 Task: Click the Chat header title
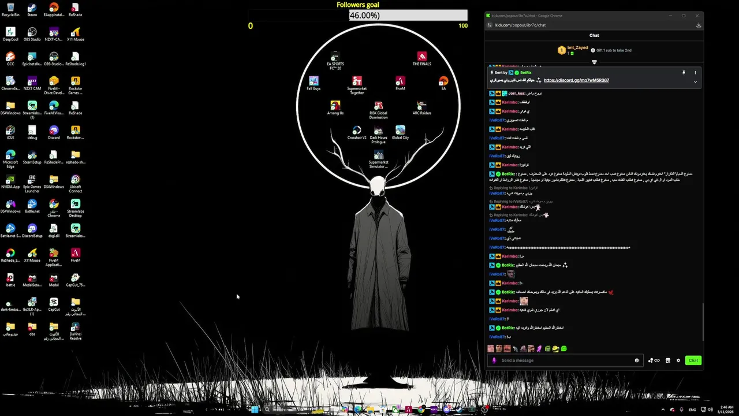pyautogui.click(x=594, y=36)
